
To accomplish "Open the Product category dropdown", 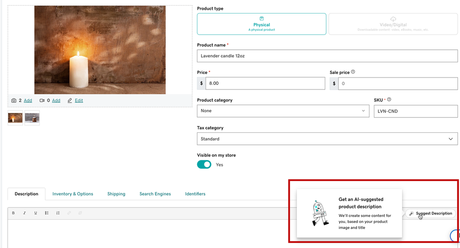I will 283,111.
